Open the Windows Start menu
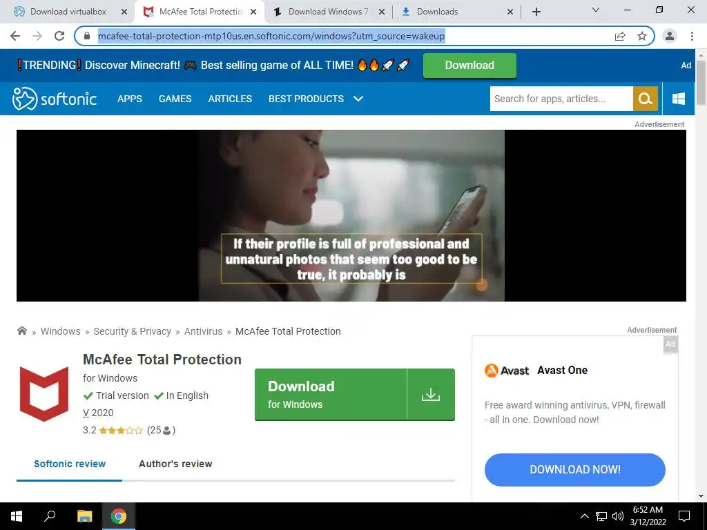Image resolution: width=707 pixels, height=530 pixels. pyautogui.click(x=17, y=516)
